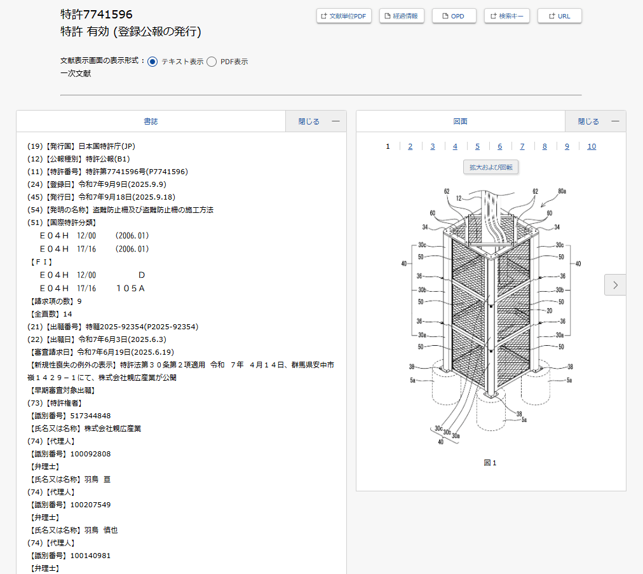This screenshot has width=643, height=574.
Task: Switch to the 書誌 tab header
Action: [151, 121]
